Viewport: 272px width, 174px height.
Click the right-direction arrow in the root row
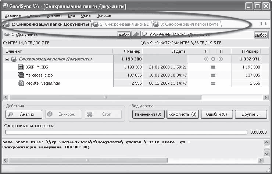pos(220,59)
